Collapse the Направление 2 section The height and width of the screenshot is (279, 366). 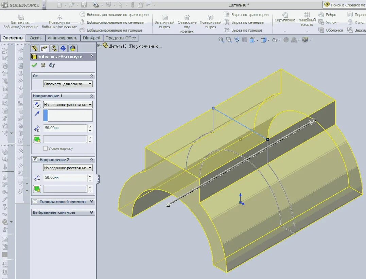pos(91,160)
